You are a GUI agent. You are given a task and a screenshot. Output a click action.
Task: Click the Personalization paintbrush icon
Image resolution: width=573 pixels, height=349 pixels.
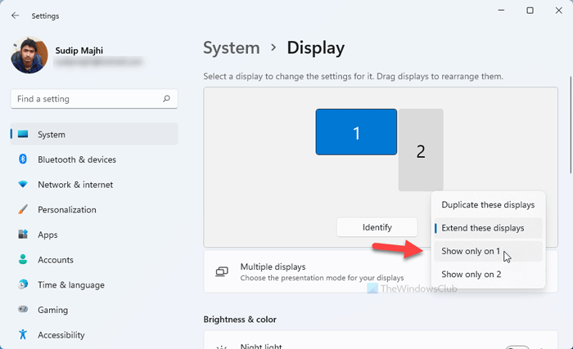click(x=23, y=210)
